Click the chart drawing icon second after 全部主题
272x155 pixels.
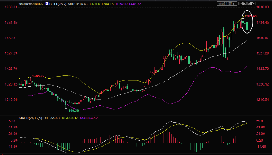[x=245, y=3]
